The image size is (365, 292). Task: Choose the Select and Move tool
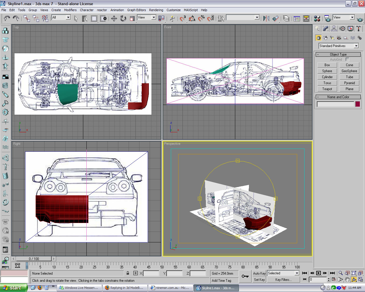click(114, 19)
